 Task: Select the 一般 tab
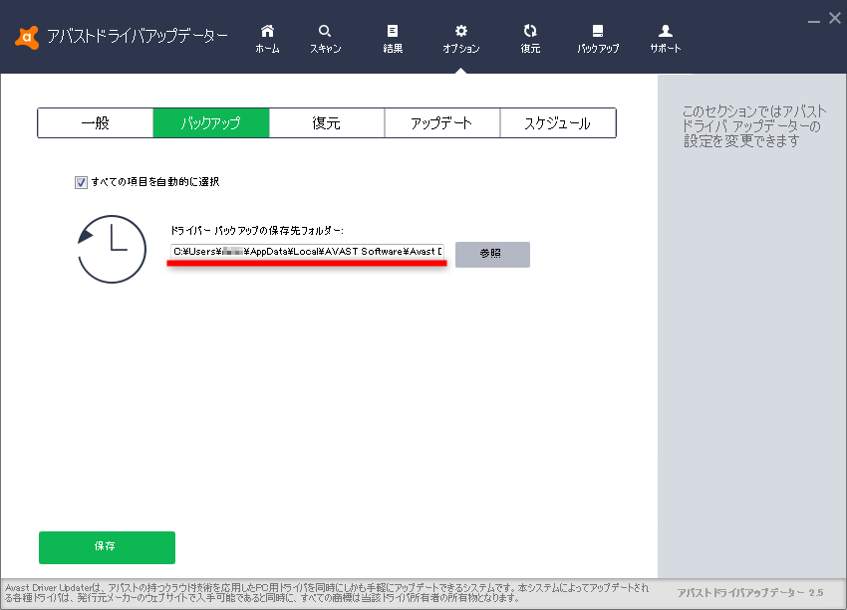96,122
